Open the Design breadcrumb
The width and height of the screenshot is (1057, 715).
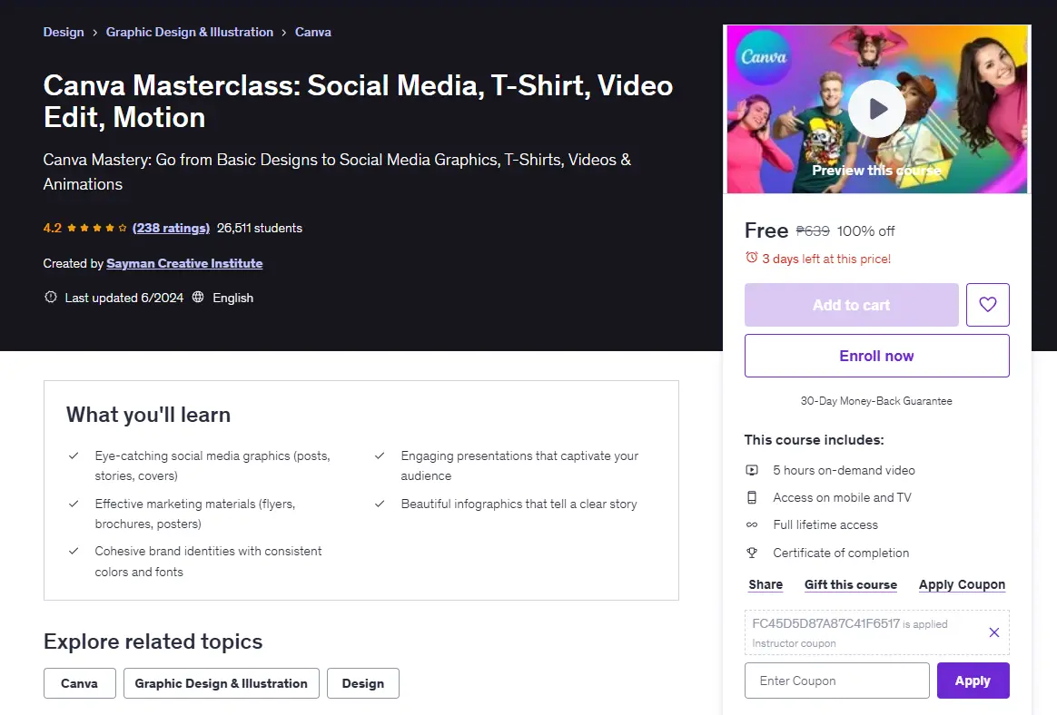pos(64,32)
